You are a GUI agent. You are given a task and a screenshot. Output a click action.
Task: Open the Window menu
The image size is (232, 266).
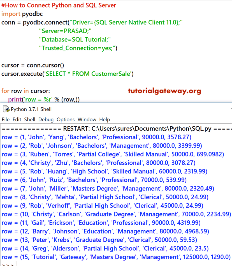(87, 119)
